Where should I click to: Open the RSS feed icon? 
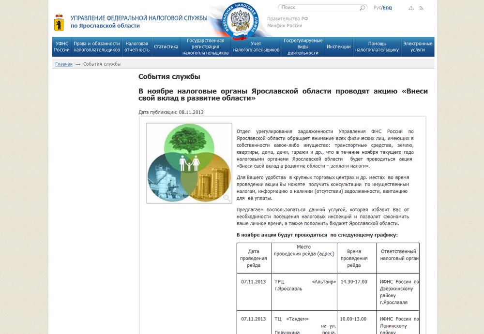point(422,8)
